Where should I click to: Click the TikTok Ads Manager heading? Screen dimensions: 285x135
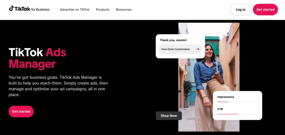(x=38, y=58)
